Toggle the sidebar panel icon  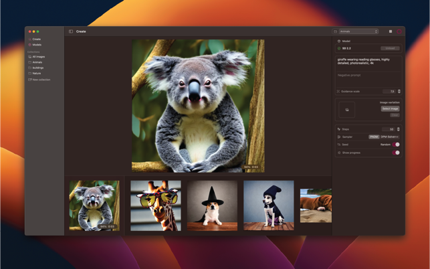pos(71,31)
